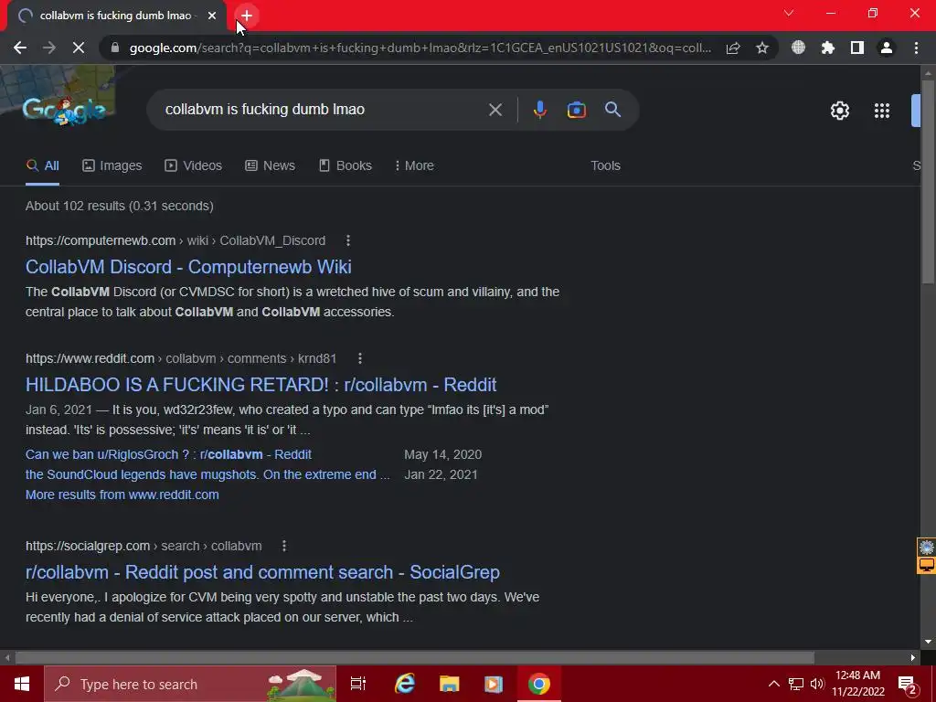The width and height of the screenshot is (936, 702).
Task: Open the HILDABOO r/collabvm Reddit result
Action: 261,385
